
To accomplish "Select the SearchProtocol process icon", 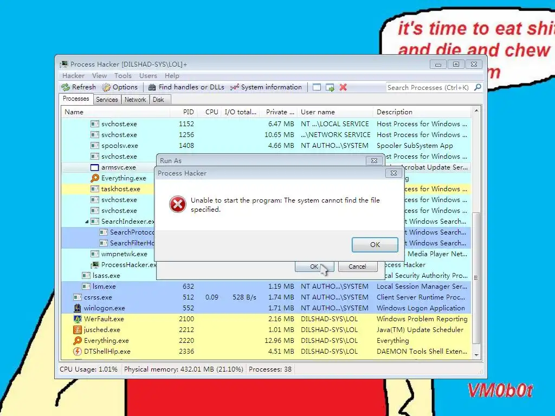I will [104, 232].
